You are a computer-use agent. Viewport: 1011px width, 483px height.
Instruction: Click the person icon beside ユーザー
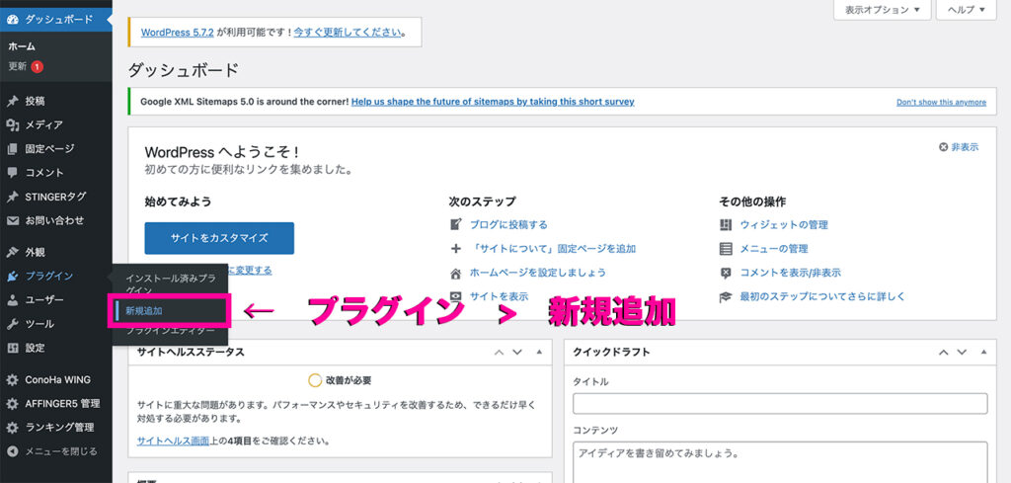12,300
